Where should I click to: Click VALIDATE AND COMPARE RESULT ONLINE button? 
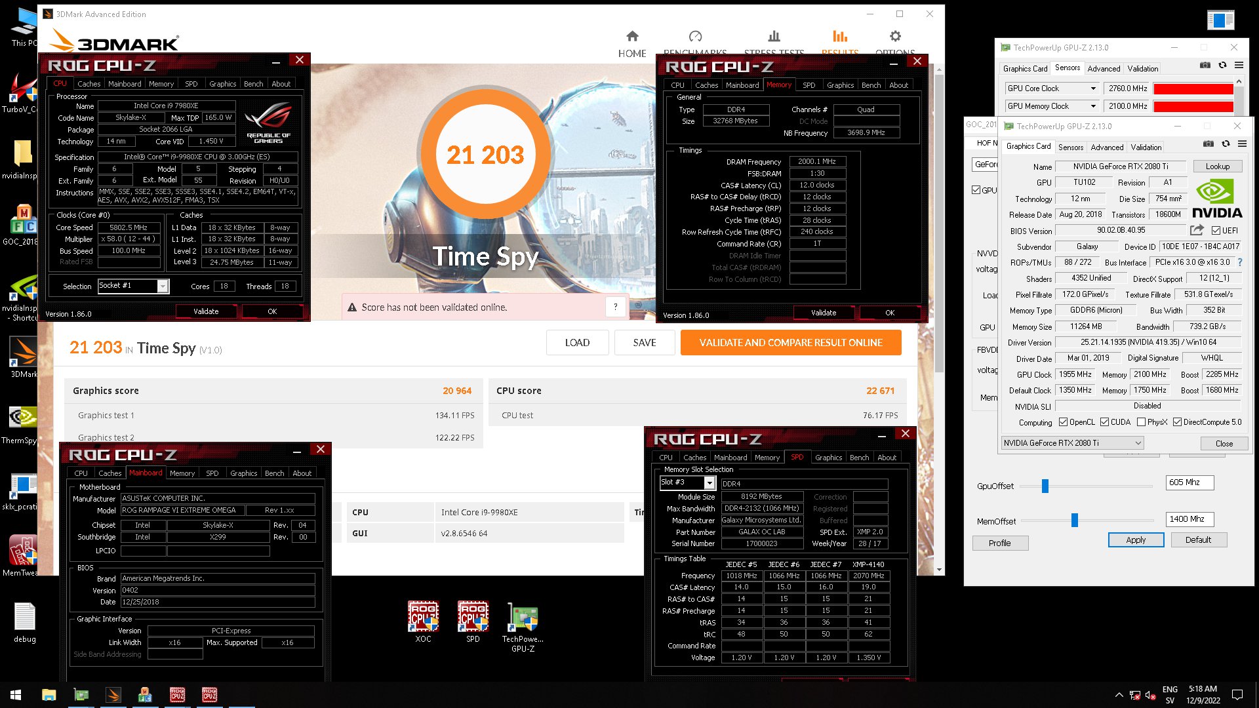click(x=791, y=343)
